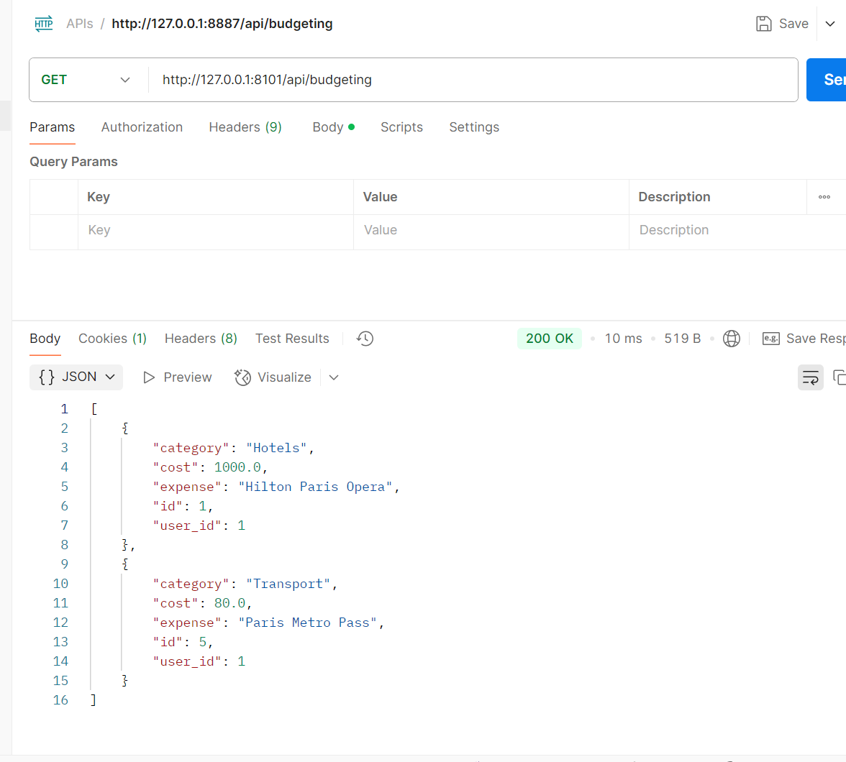Open the Test Results tab
Screen dimensions: 846x762
tap(292, 339)
